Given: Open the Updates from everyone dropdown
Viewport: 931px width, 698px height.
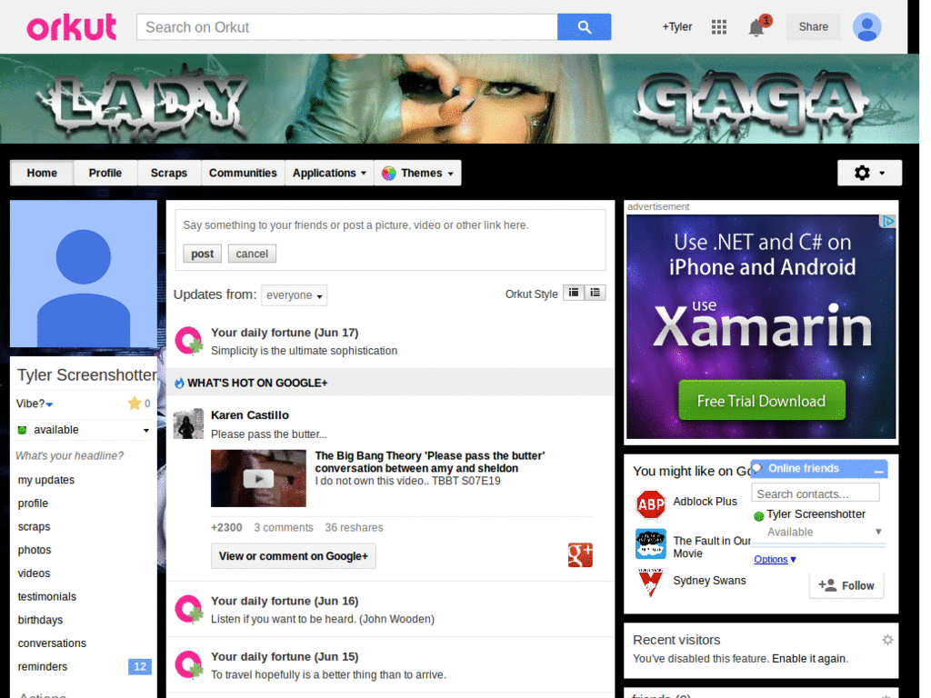Looking at the screenshot, I should click(x=294, y=295).
